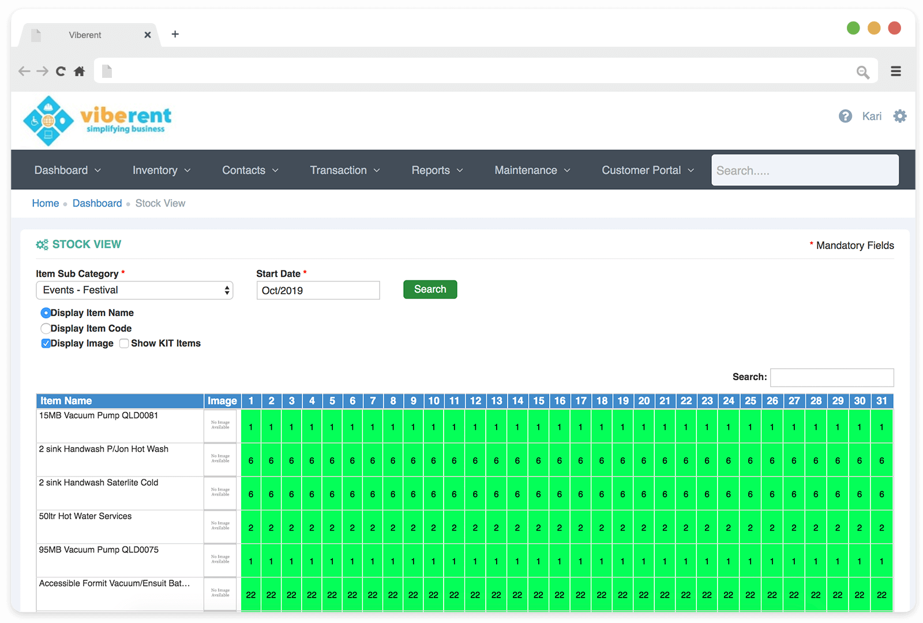Enable the Show KIT Items checkbox
923x623 pixels.
(124, 343)
